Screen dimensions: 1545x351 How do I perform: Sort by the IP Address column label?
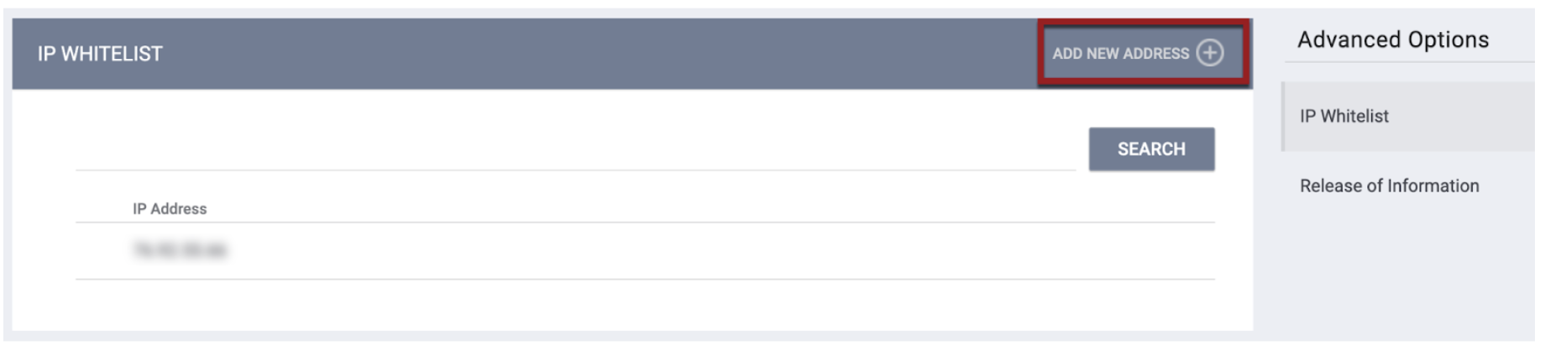click(x=170, y=209)
